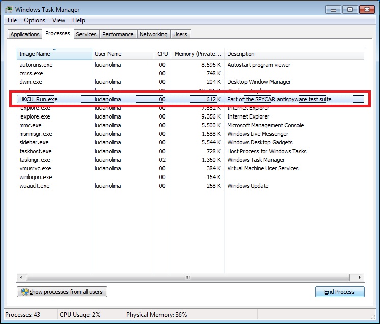
Task: Minimize the Task Manager window
Action: (334, 10)
